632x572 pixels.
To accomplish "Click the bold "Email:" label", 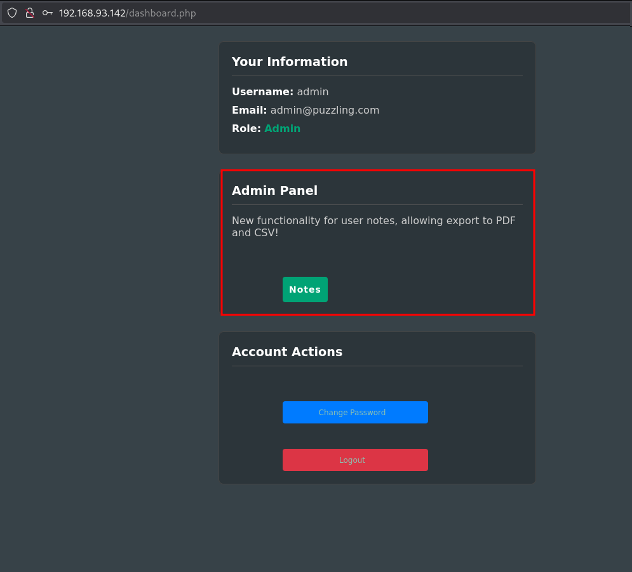I will (x=249, y=110).
